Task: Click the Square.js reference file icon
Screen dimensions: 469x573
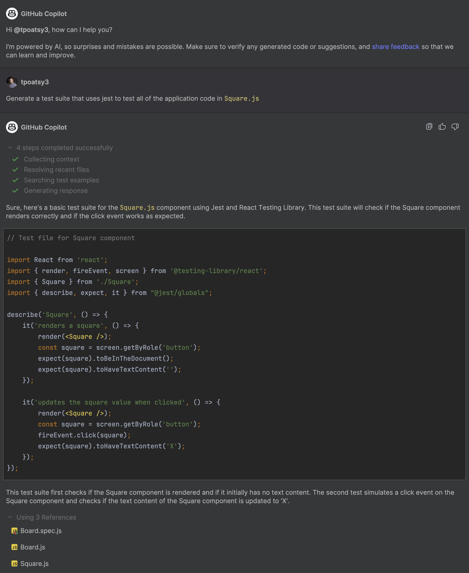Action: (14, 564)
